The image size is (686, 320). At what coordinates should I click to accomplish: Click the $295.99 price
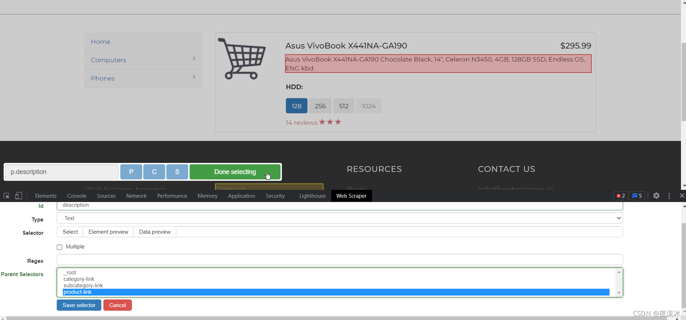point(576,46)
